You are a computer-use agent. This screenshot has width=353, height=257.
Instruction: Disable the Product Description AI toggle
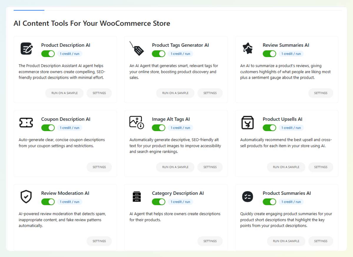click(48, 54)
